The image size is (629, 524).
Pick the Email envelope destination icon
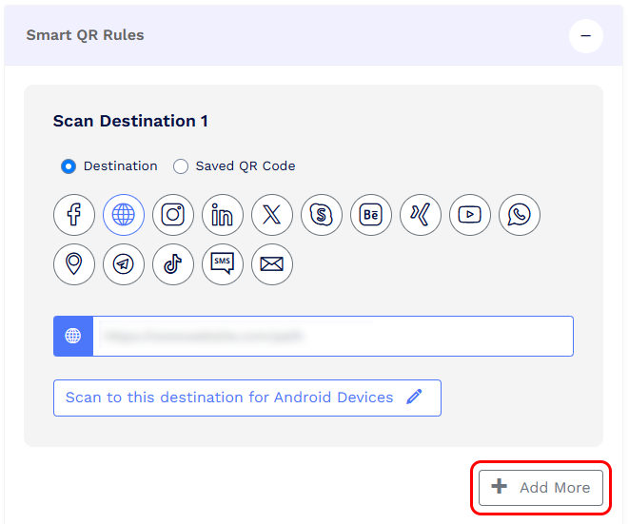click(272, 264)
